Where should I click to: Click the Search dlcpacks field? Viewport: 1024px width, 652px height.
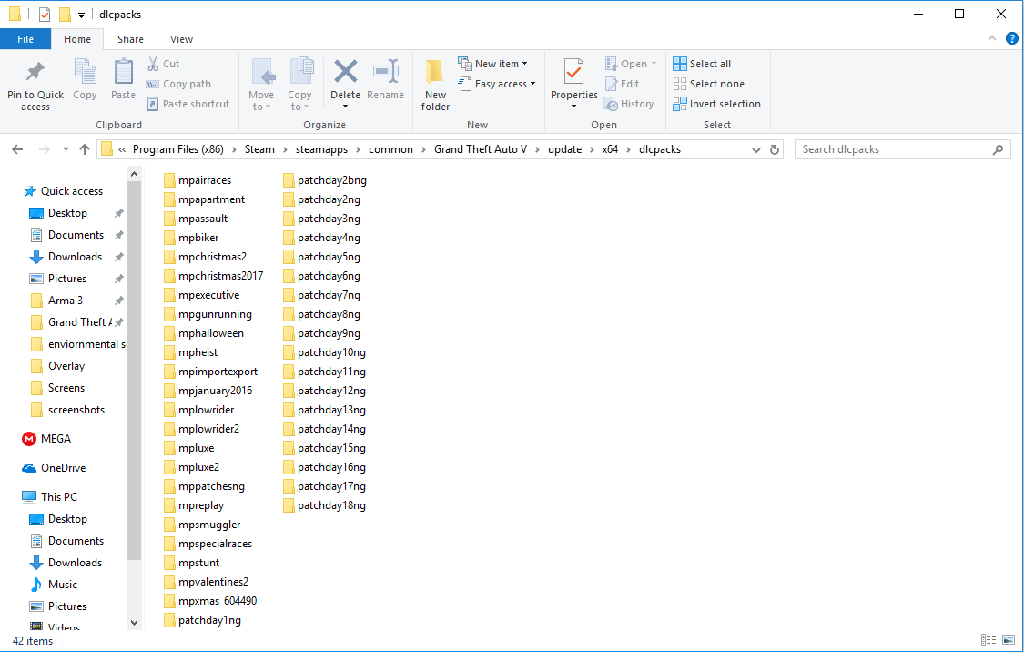(903, 149)
